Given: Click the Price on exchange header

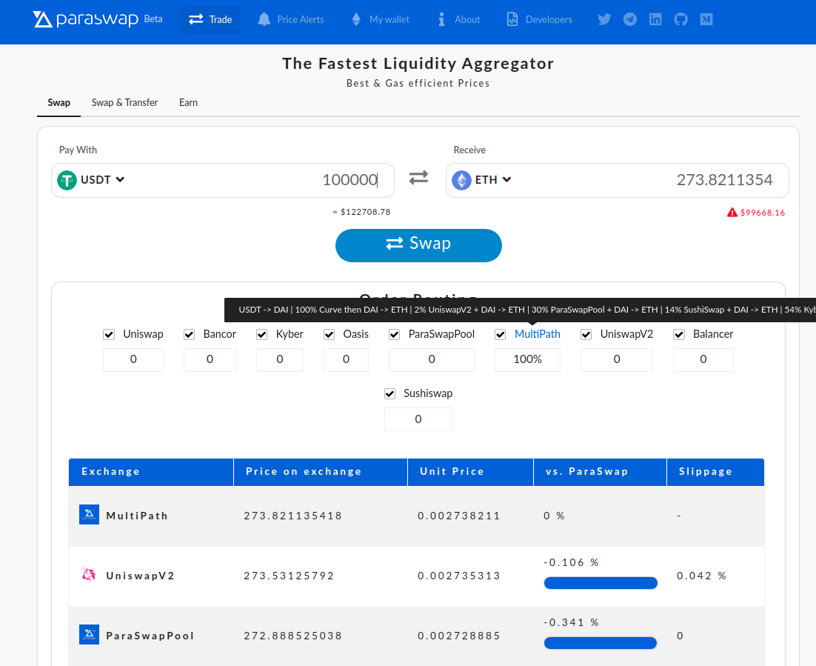Looking at the screenshot, I should coord(321,472).
